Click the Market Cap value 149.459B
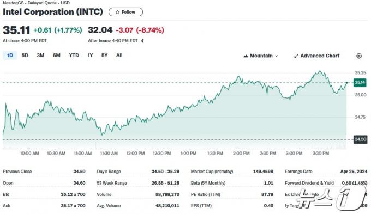 pyautogui.click(x=263, y=172)
